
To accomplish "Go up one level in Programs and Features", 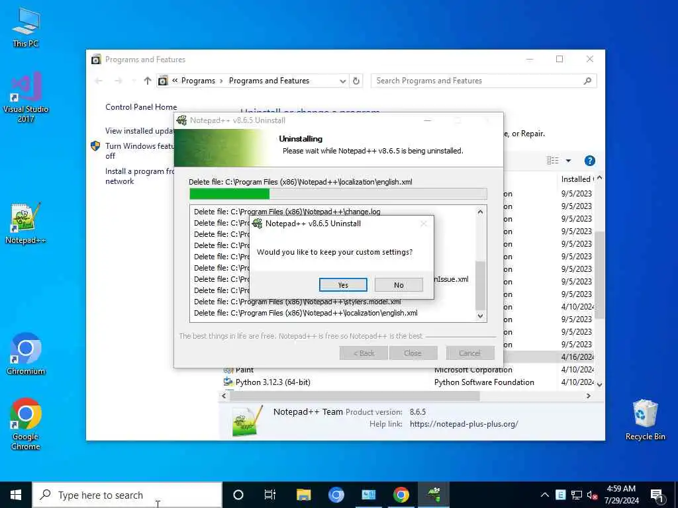I will click(x=148, y=81).
